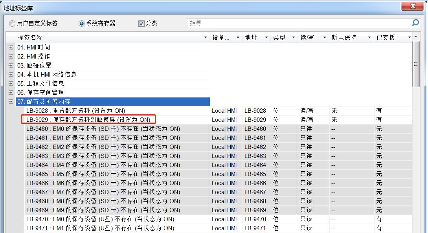Open the 断电保持 column filter dropdown

[369, 37]
